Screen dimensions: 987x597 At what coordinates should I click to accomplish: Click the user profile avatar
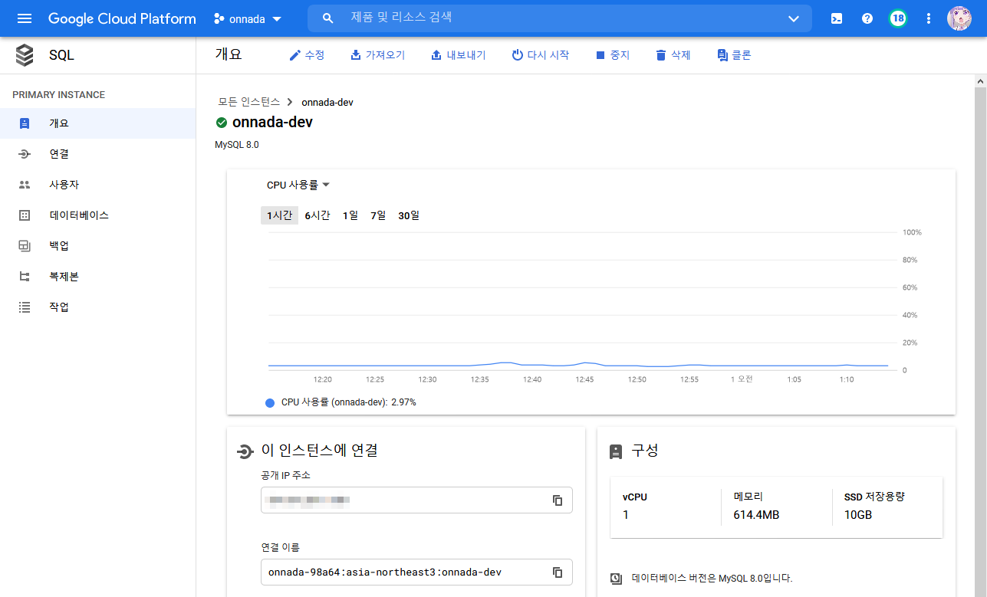[x=959, y=18]
